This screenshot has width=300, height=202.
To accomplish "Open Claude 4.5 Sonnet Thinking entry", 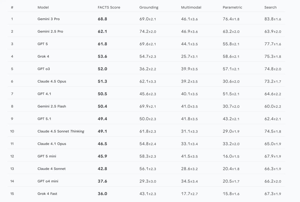I will 61,131.
